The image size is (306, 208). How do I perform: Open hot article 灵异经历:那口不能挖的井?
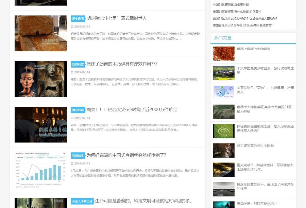click(257, 204)
